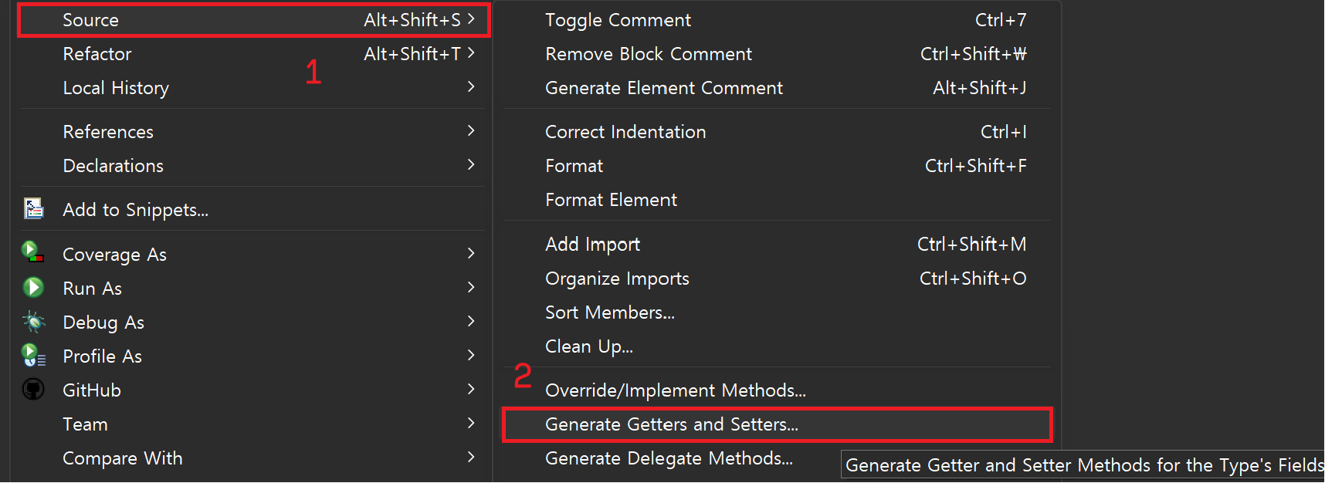Image resolution: width=1325 pixels, height=483 pixels.
Task: Open the Compare With entry
Action: [x=253, y=458]
